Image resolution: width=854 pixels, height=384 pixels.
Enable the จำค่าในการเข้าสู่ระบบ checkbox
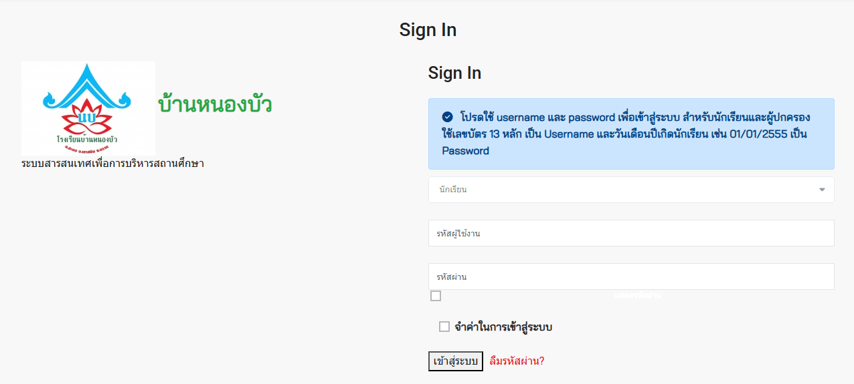click(x=444, y=327)
